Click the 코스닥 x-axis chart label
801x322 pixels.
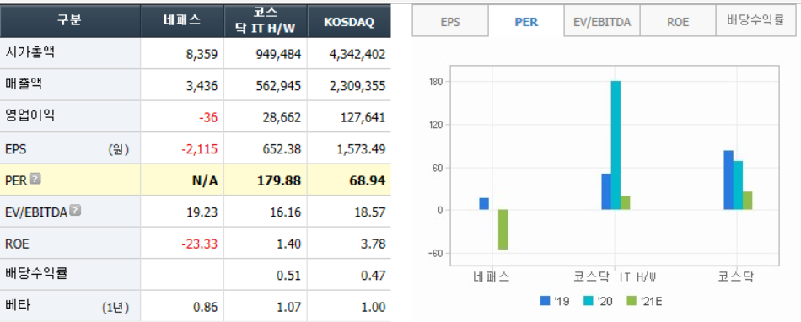pos(736,278)
